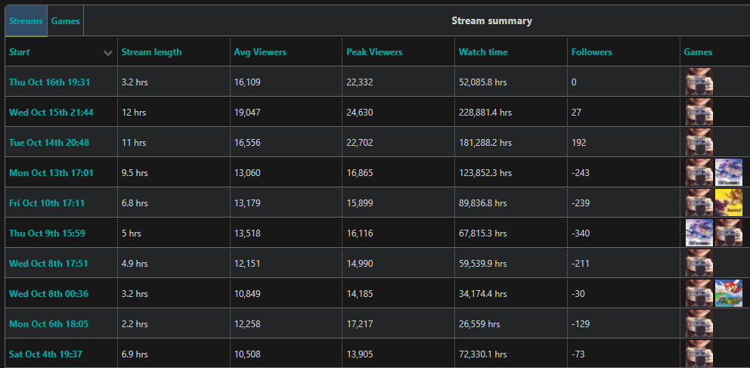Select the game icon in Mon Oct 6th row
This screenshot has height=368, width=750.
tap(699, 323)
